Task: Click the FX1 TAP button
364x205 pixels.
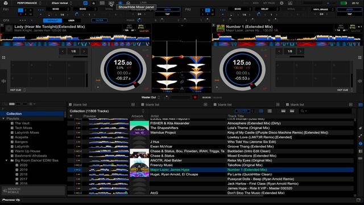Action: (x=167, y=14)
